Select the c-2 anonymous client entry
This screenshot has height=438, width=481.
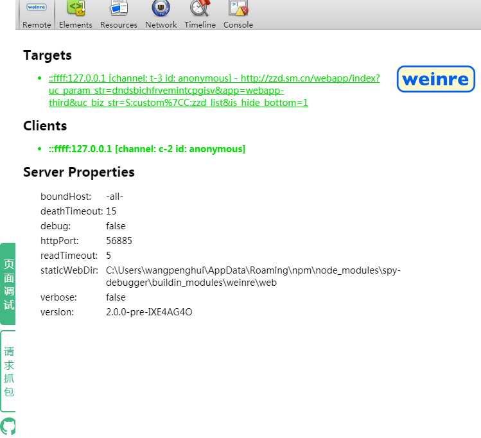click(x=147, y=149)
